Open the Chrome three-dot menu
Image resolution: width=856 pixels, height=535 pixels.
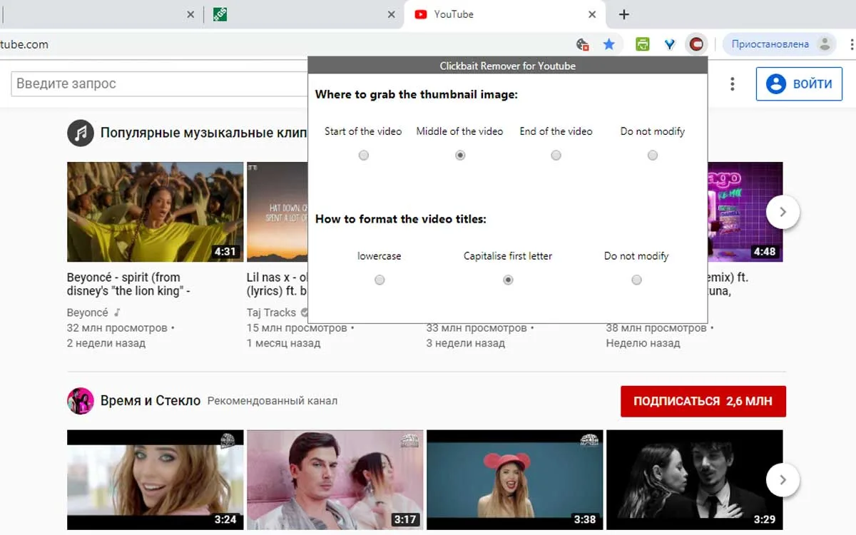(x=852, y=44)
